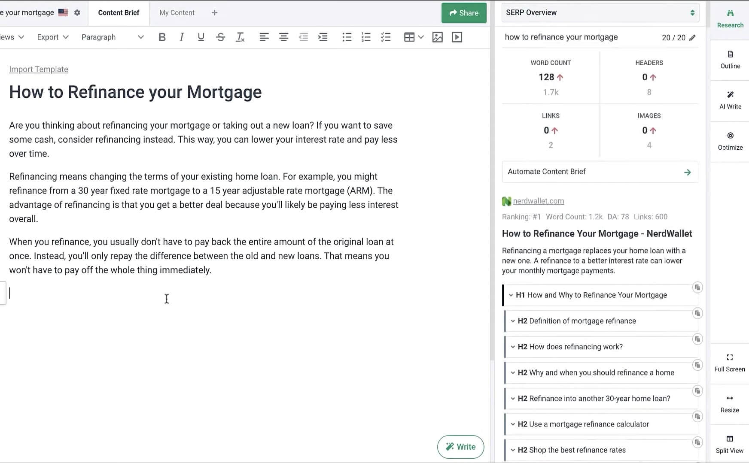
Task: Clear text formatting
Action: point(240,37)
